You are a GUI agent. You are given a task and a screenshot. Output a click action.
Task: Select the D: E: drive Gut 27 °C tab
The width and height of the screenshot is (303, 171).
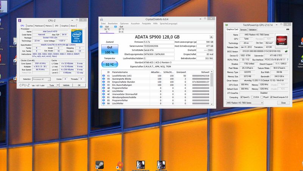point(121,29)
